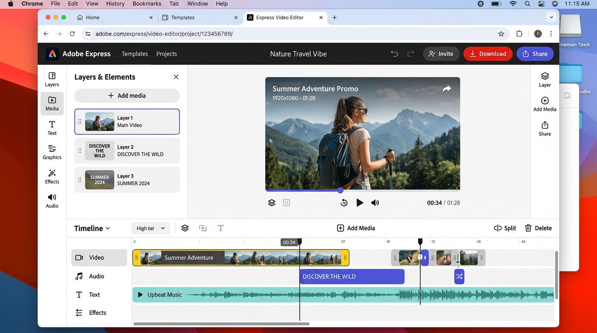Click the timeline vertical scrollbar

coord(556,275)
